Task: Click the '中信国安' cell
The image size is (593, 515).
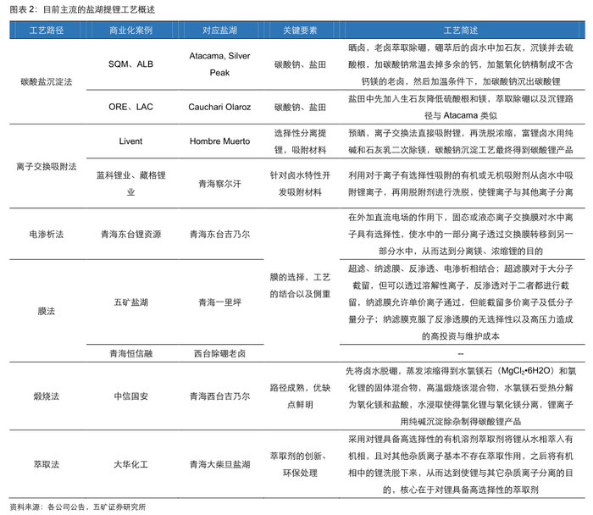Action: coord(130,396)
